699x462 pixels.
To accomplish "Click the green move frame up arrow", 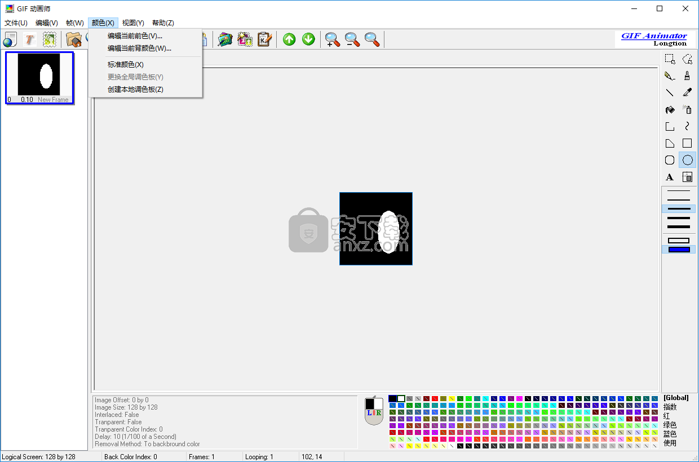I will [x=289, y=39].
